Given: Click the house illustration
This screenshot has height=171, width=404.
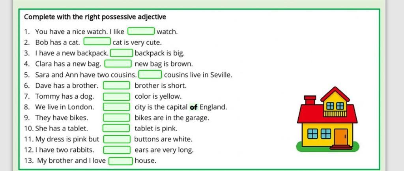Looking at the screenshot, I should [327, 119].
